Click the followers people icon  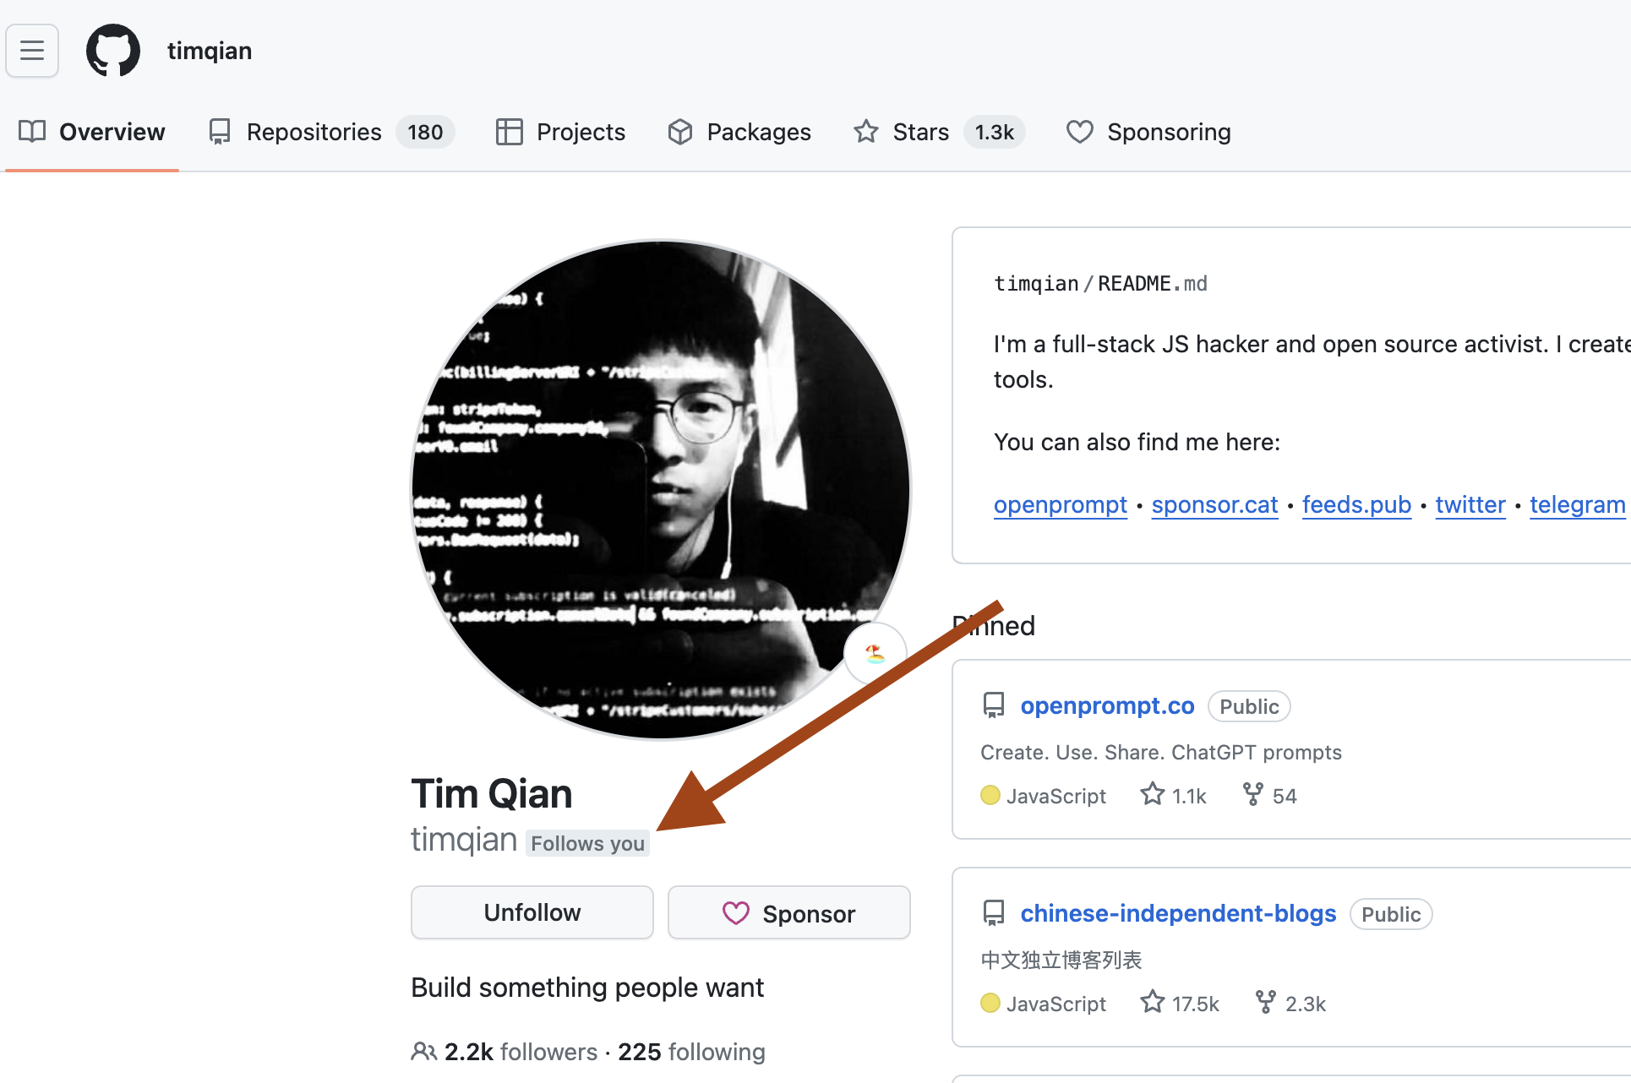pyautogui.click(x=423, y=1051)
